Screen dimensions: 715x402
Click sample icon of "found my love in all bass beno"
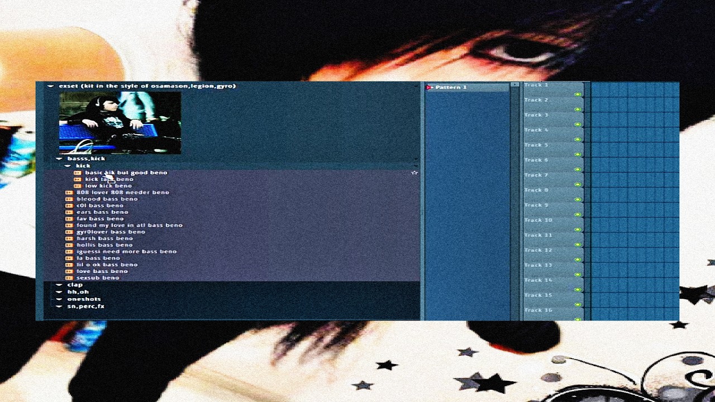(69, 225)
